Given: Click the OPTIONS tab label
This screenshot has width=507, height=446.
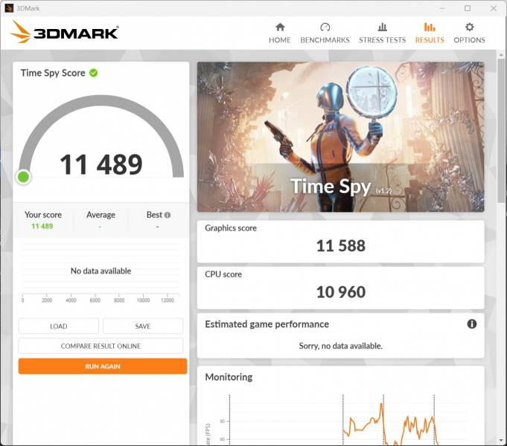Looking at the screenshot, I should (x=470, y=40).
